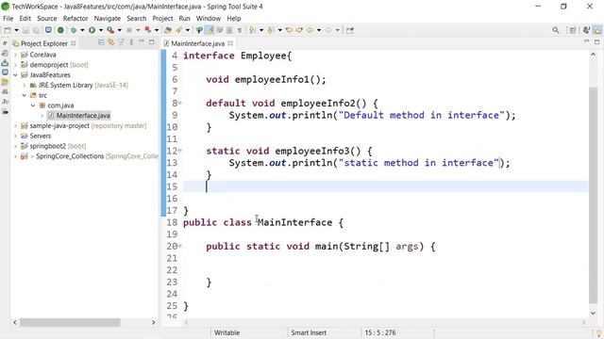Click Writable in the status bar
Screen dimensions: 604x339
226,332
